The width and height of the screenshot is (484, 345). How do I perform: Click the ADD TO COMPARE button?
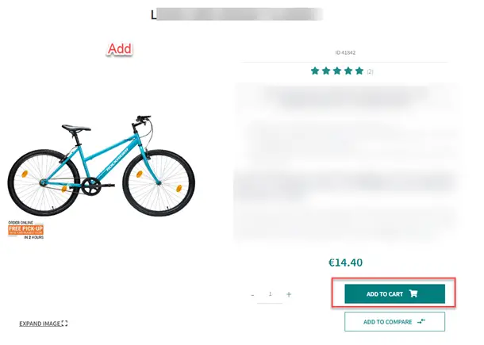(394, 321)
